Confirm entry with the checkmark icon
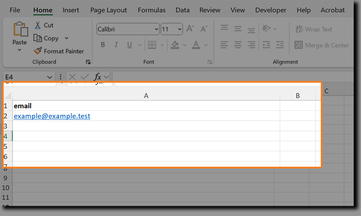Image resolution: width=361 pixels, height=216 pixels. [x=84, y=77]
